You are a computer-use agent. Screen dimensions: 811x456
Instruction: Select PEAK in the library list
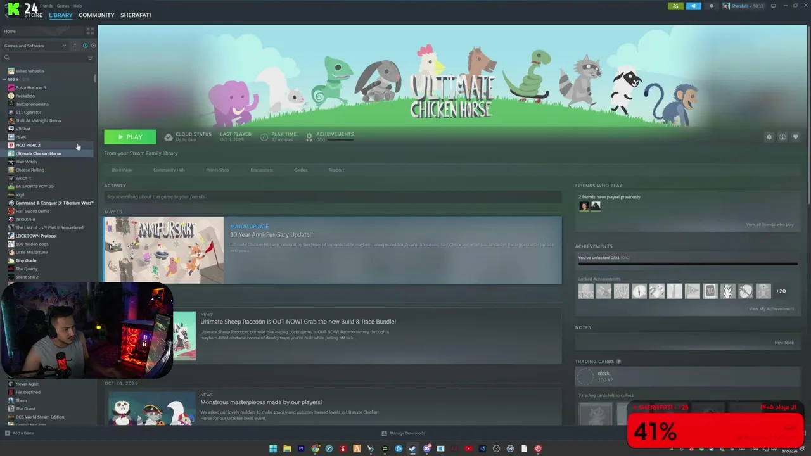(21, 137)
